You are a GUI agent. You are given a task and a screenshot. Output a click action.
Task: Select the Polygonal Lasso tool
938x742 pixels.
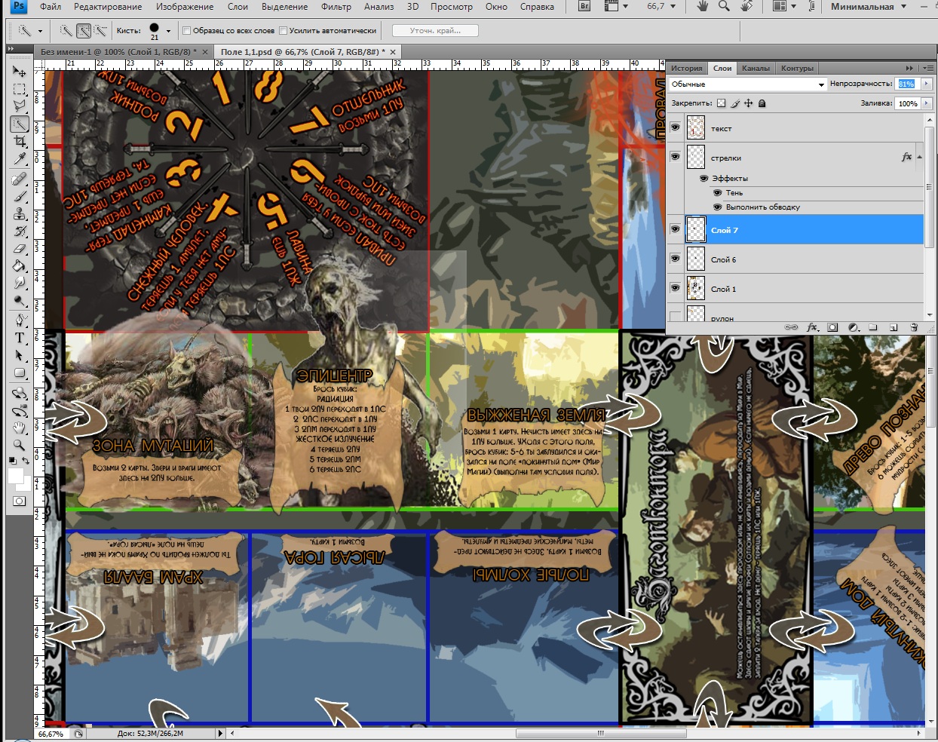[20, 106]
